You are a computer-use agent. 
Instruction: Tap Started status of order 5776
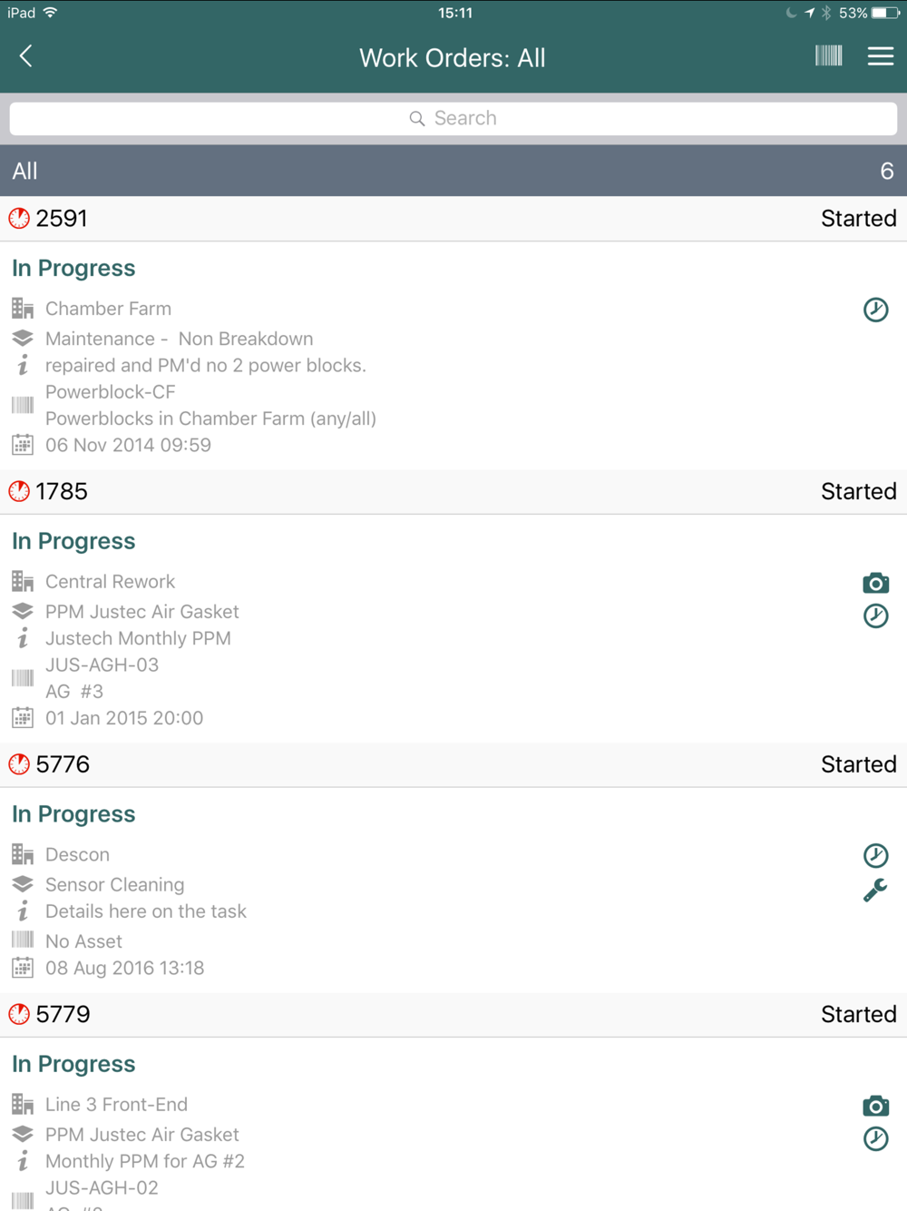point(858,764)
